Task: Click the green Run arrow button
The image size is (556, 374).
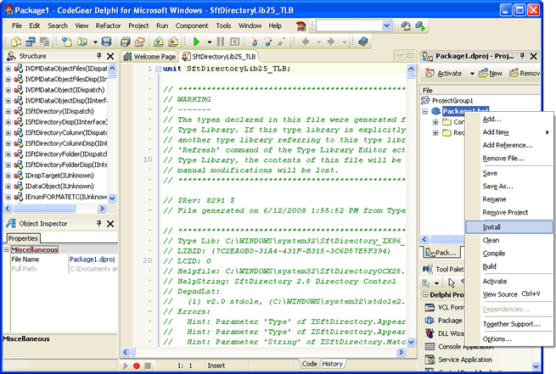Action: (x=196, y=42)
